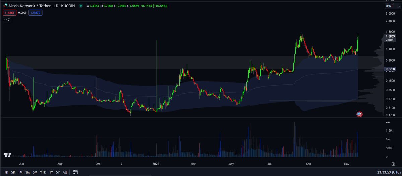Screen dimensions: 402x176
Task: Click the 1.5869 current price label
Action: [x=390, y=36]
